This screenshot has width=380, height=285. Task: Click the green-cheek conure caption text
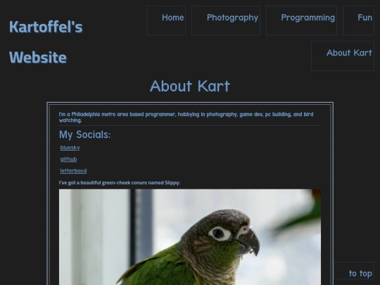pyautogui.click(x=120, y=183)
